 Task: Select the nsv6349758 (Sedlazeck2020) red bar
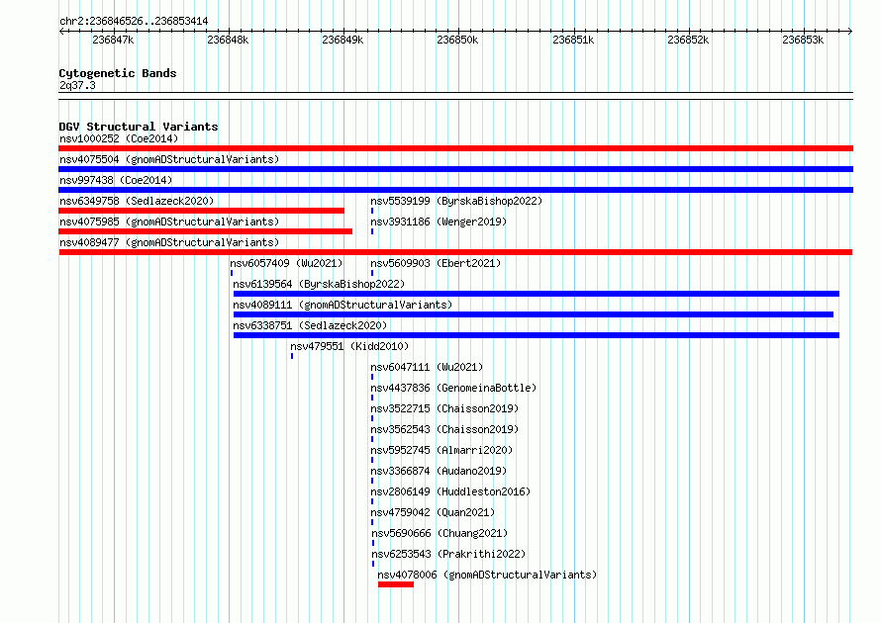[x=201, y=211]
